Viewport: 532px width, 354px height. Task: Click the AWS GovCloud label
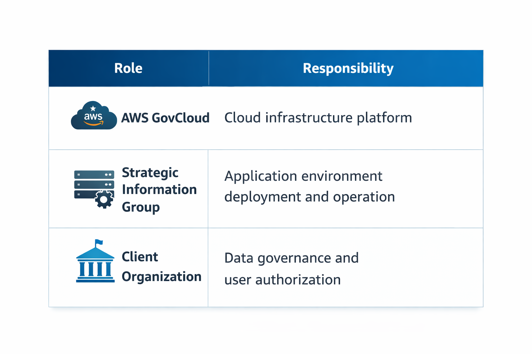(x=165, y=118)
